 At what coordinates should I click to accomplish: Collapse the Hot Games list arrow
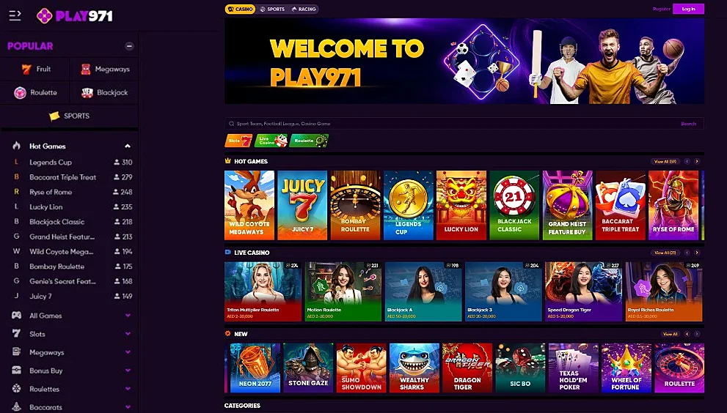[128, 146]
